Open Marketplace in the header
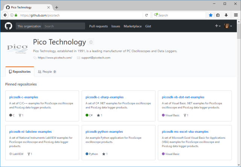241x167 pixels. coord(133,26)
